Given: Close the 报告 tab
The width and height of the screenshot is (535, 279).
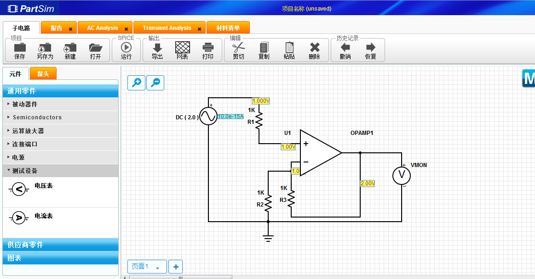Looking at the screenshot, I should [71, 29].
